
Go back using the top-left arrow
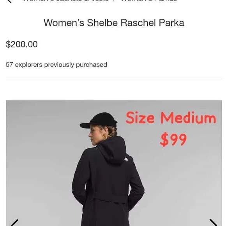click(x=9, y=1)
